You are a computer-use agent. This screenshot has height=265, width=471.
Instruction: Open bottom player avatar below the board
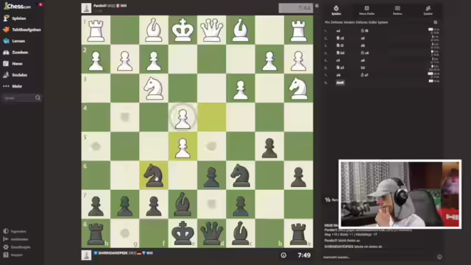tap(86, 255)
